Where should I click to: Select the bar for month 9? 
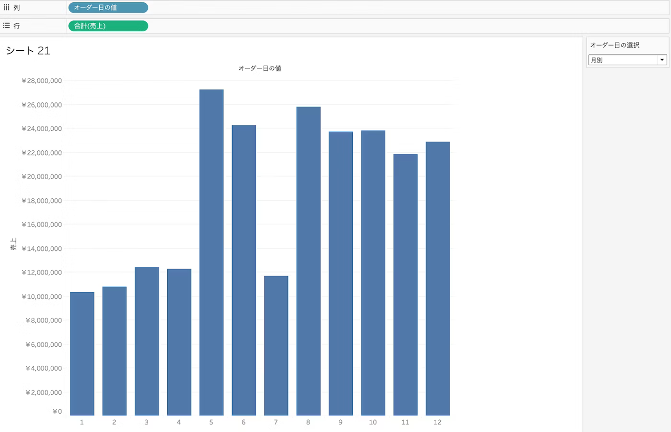click(341, 273)
